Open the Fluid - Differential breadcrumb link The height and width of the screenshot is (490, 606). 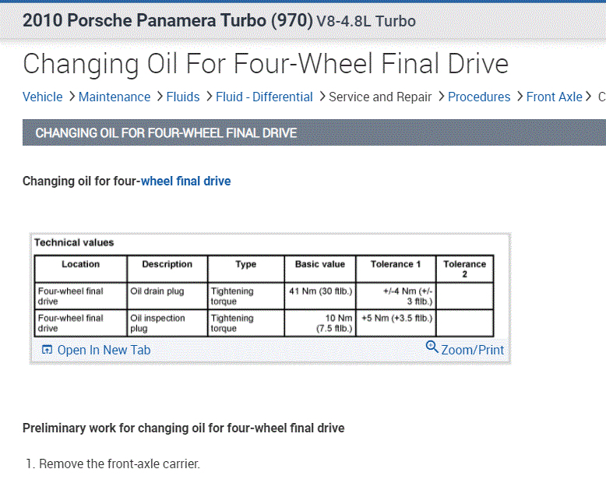264,97
